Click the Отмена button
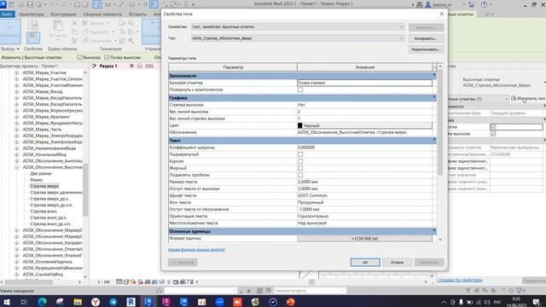 coord(397,262)
